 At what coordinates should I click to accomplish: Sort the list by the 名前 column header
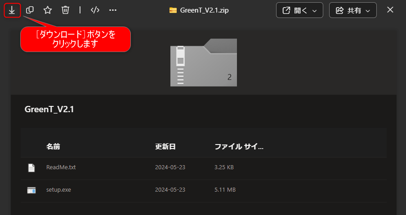coord(53,147)
